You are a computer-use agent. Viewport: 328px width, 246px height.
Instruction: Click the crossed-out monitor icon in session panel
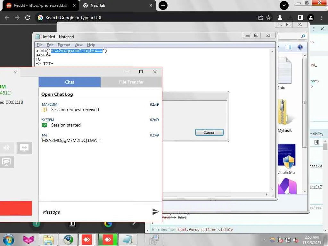coord(6,162)
